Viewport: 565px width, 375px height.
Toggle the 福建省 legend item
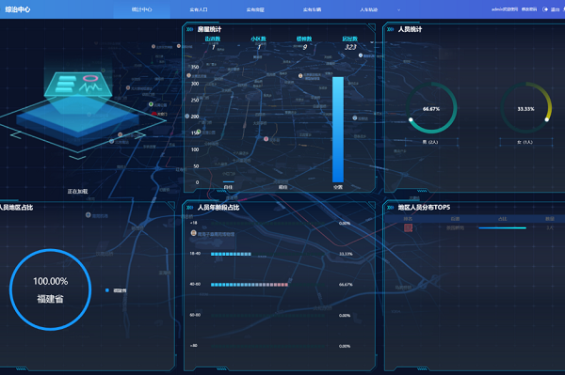pos(116,290)
